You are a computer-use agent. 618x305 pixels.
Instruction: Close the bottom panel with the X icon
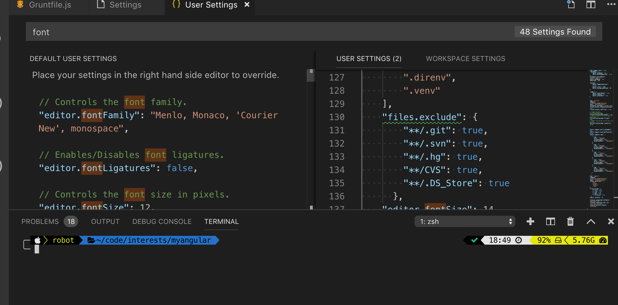611,221
